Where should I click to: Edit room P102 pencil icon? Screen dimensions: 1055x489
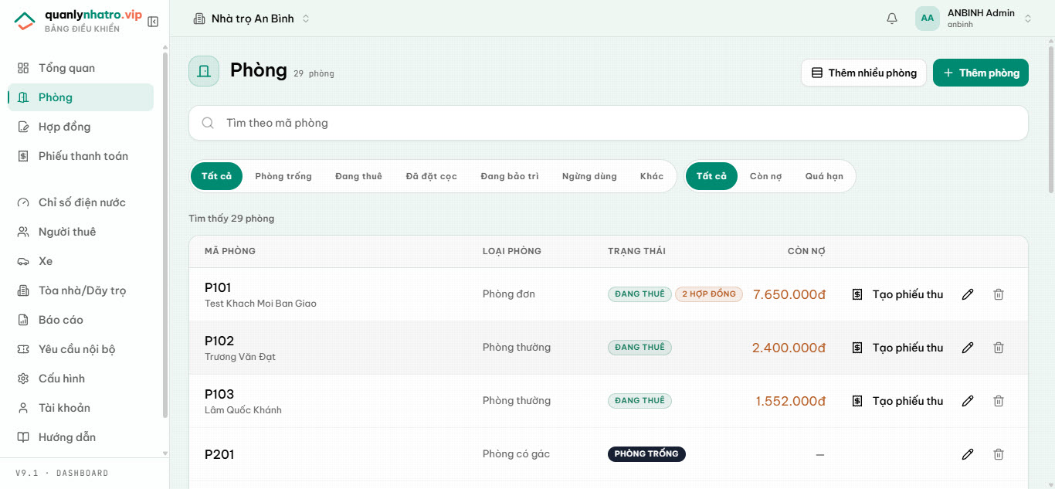click(968, 348)
